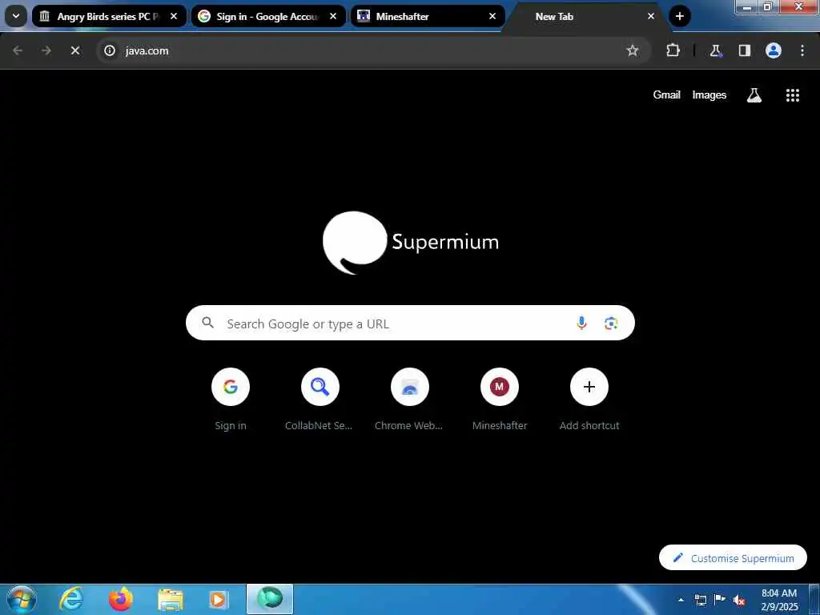Image resolution: width=820 pixels, height=615 pixels.
Task: Open the tab search dropdown arrow
Action: [16, 16]
